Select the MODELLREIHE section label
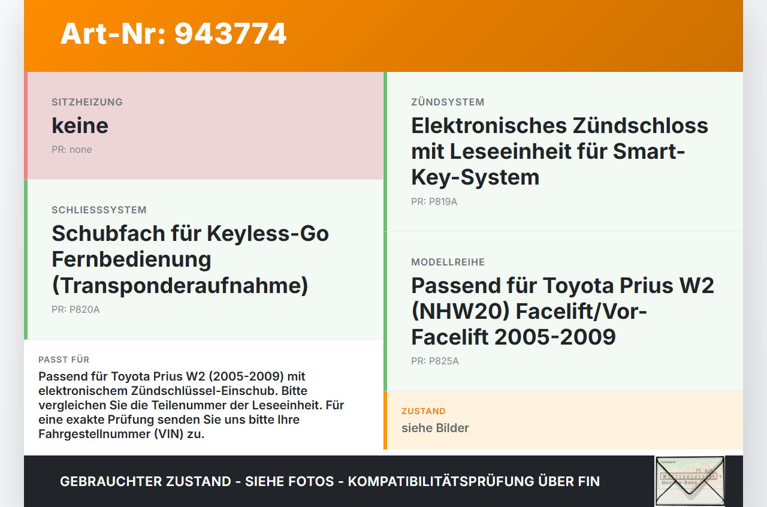 coord(448,262)
